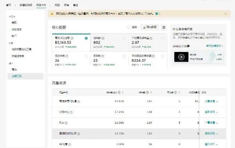Click help icon on the 802 visitors card

click(103, 38)
